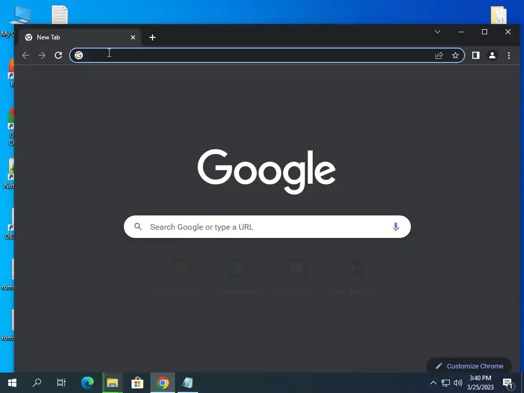This screenshot has height=393, width=524.
Task: Open a new tab with the plus button
Action: [x=152, y=37]
